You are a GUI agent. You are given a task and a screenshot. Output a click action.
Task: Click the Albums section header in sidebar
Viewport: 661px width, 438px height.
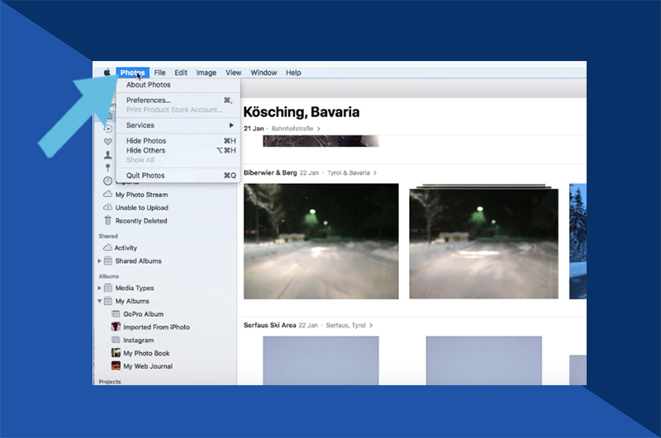tap(109, 276)
